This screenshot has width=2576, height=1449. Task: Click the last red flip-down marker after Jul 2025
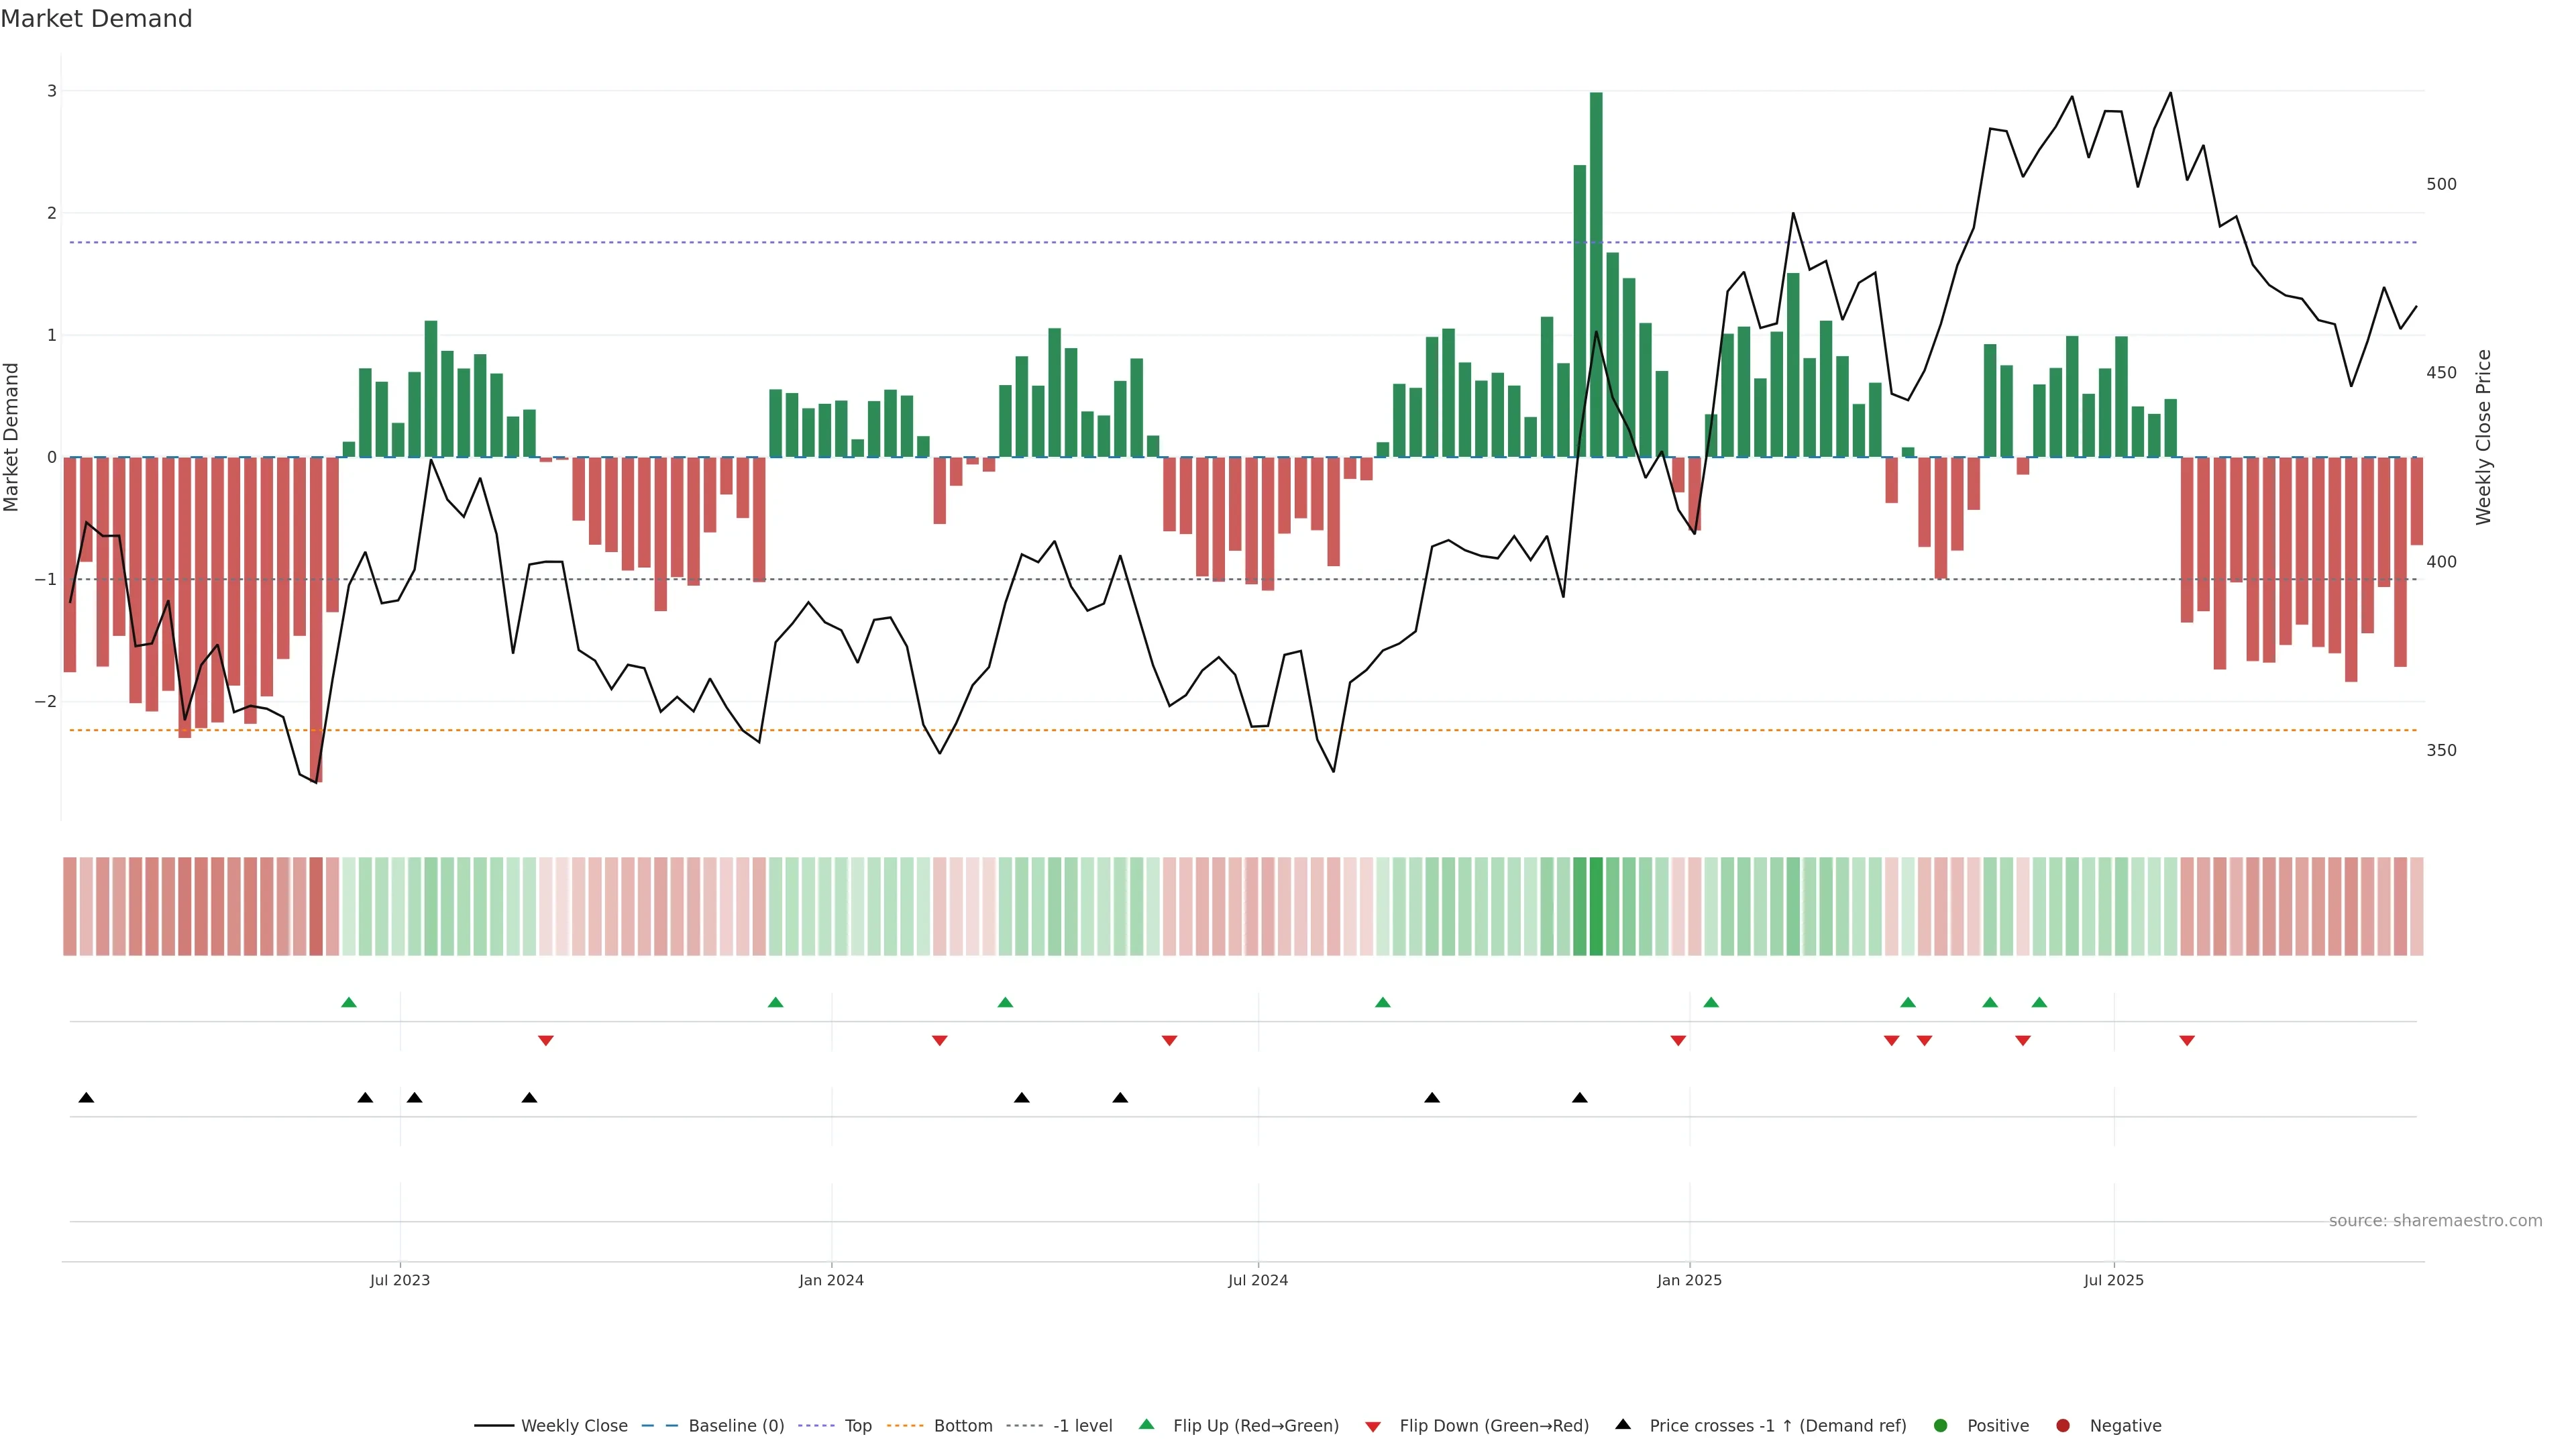[2187, 1041]
